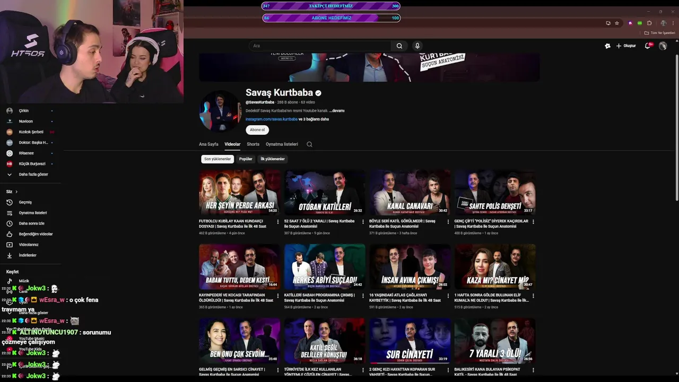679x382 pixels.
Task: Expand the channel description via ...devamı
Action: coord(337,111)
